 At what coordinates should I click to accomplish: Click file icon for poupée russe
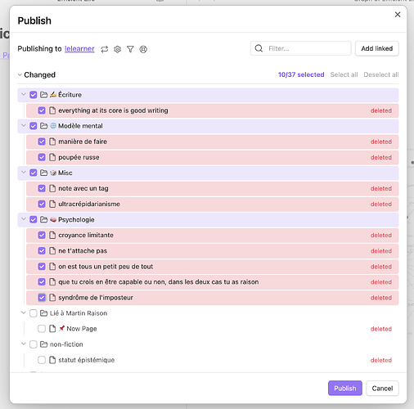(52, 157)
